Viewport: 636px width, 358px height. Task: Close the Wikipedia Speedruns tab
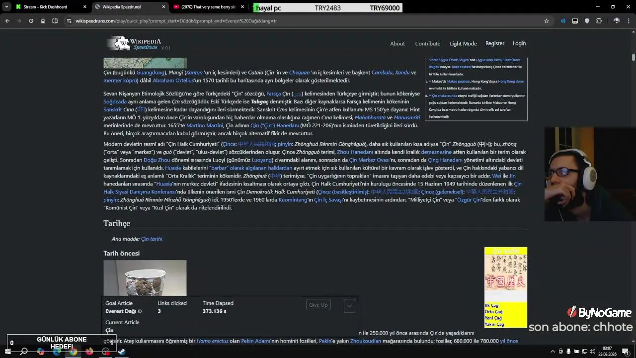click(x=164, y=7)
